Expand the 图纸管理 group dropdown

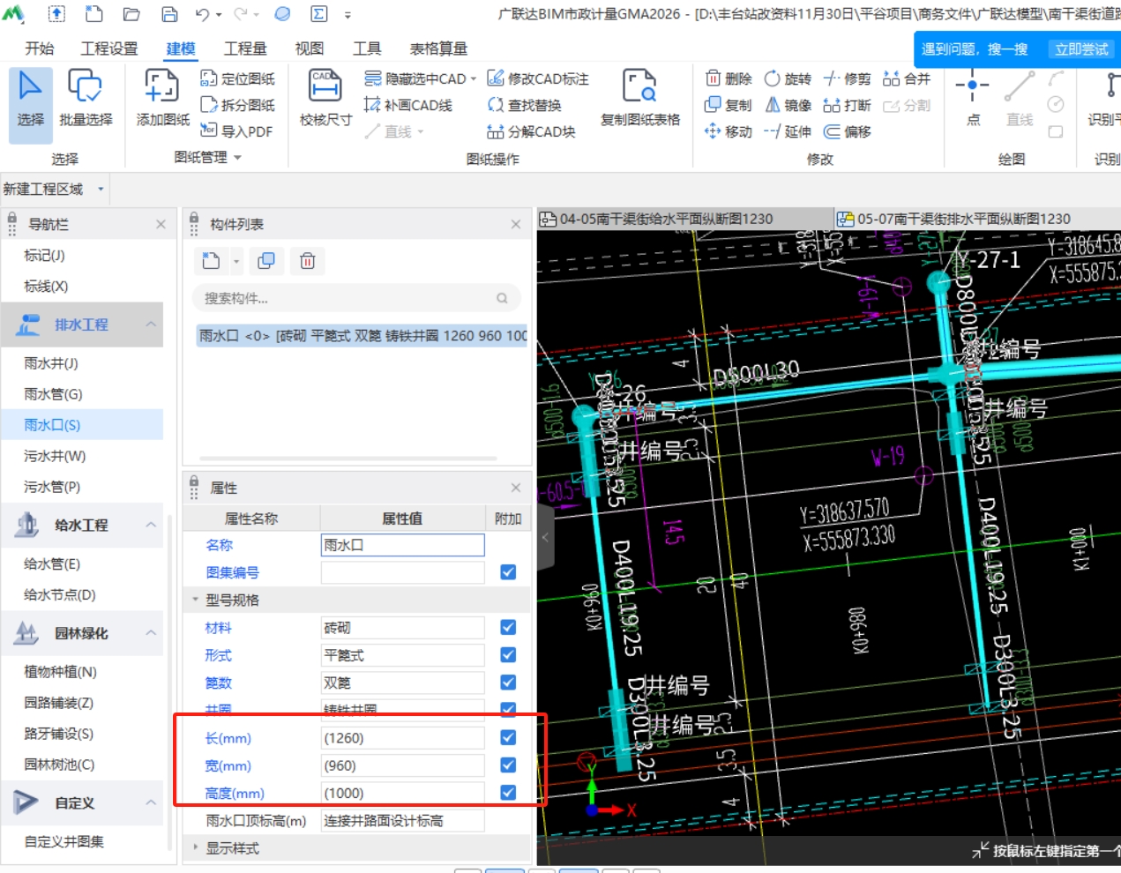click(237, 157)
